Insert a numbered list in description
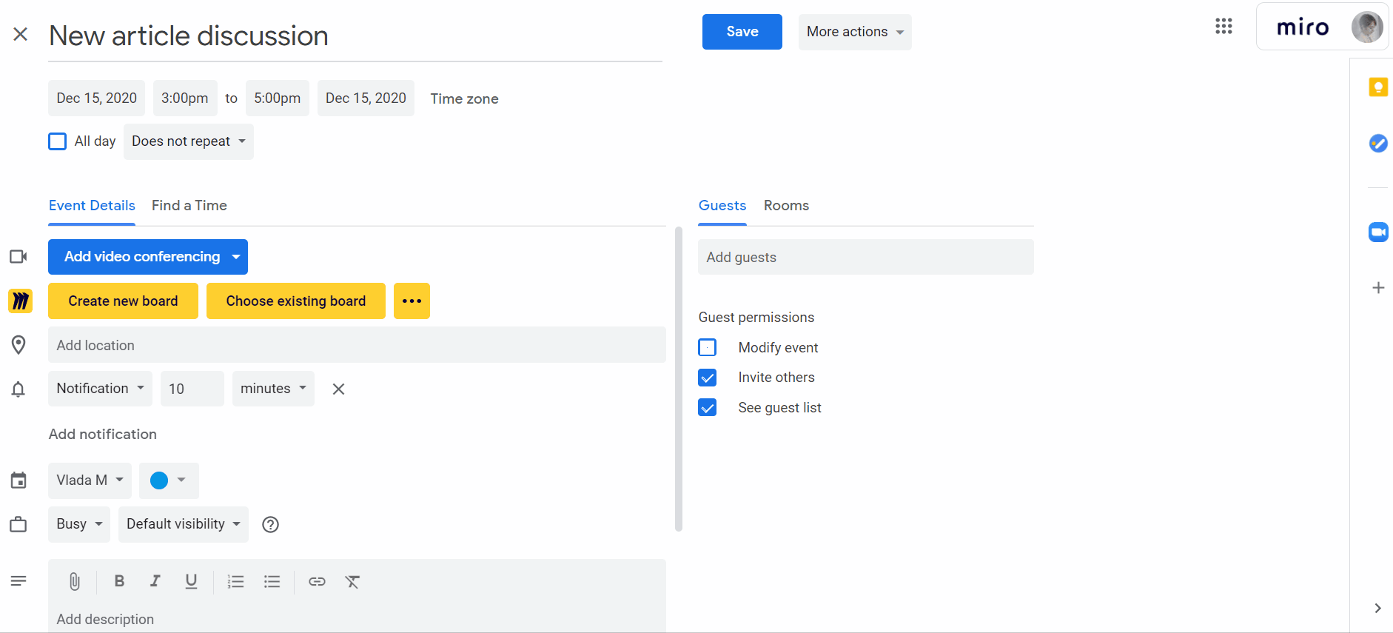This screenshot has height=633, width=1393. coord(235,582)
